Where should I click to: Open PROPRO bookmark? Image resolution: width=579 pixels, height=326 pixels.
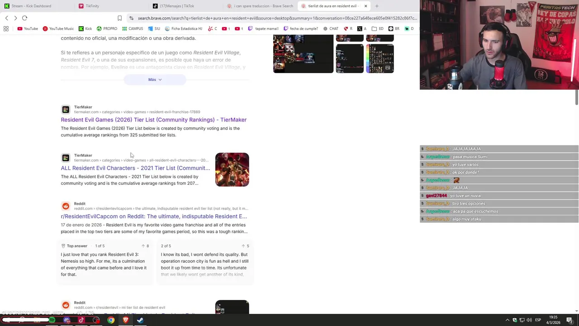coord(107,29)
